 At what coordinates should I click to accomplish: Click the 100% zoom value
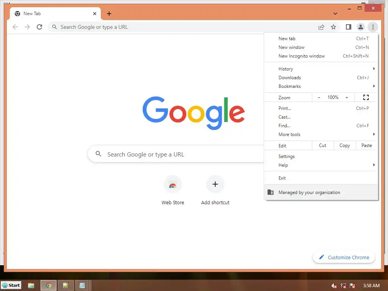coord(333,97)
